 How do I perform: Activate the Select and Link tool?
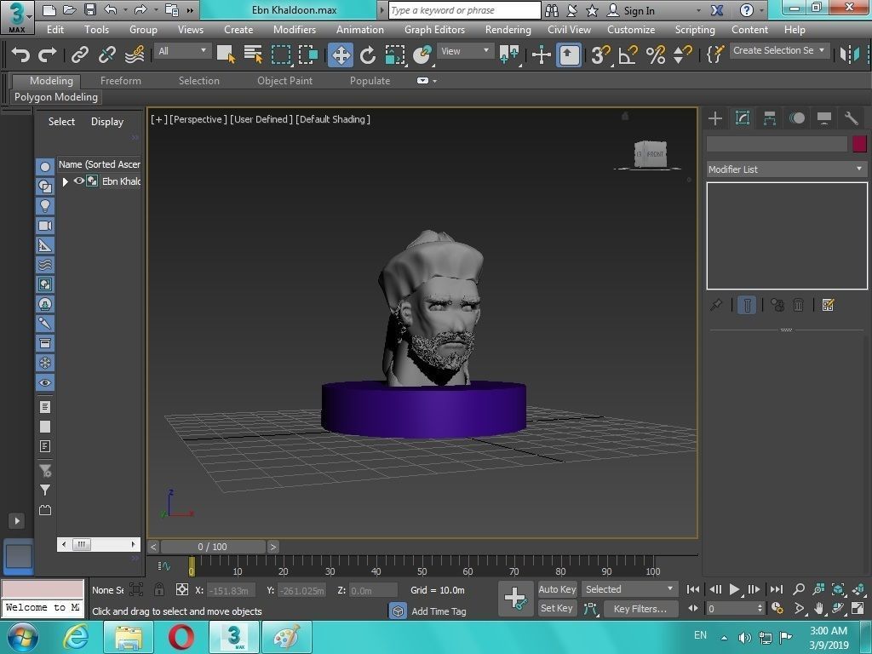[79, 54]
